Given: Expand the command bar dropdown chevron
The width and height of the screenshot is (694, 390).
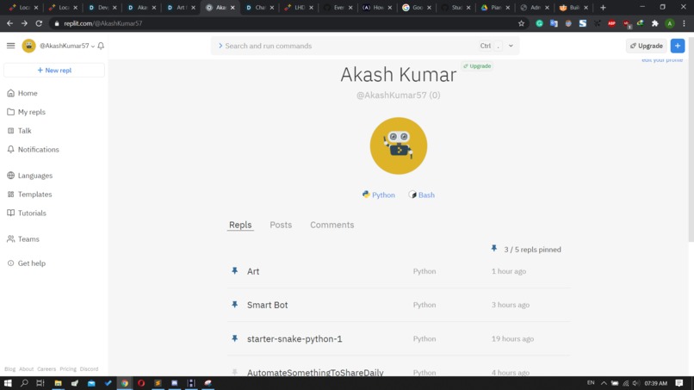Looking at the screenshot, I should pyautogui.click(x=511, y=46).
